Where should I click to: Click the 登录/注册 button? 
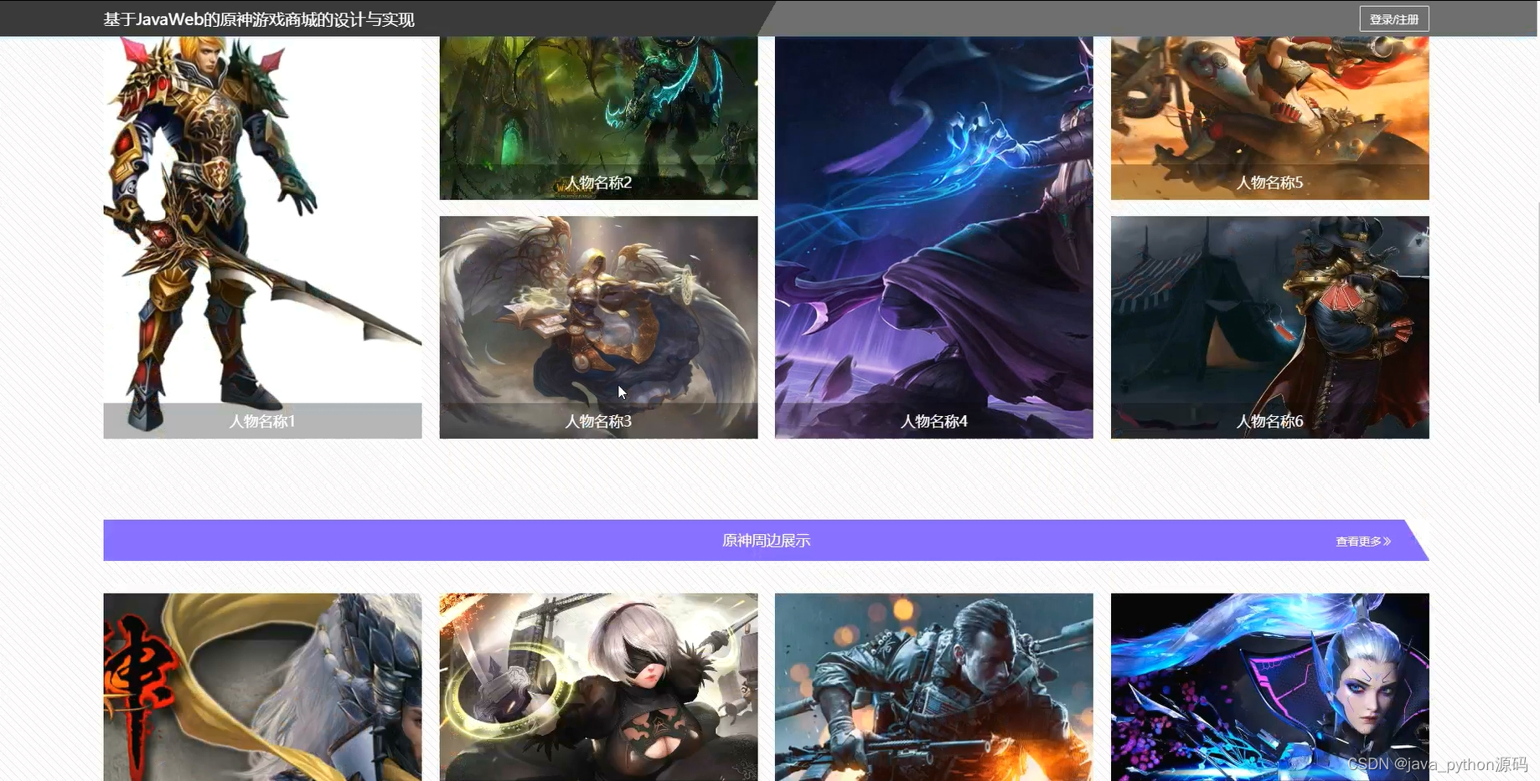[1393, 19]
